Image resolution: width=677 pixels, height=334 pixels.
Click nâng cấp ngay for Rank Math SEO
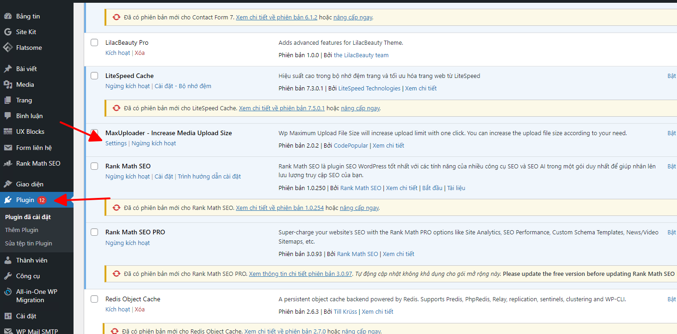pos(359,208)
